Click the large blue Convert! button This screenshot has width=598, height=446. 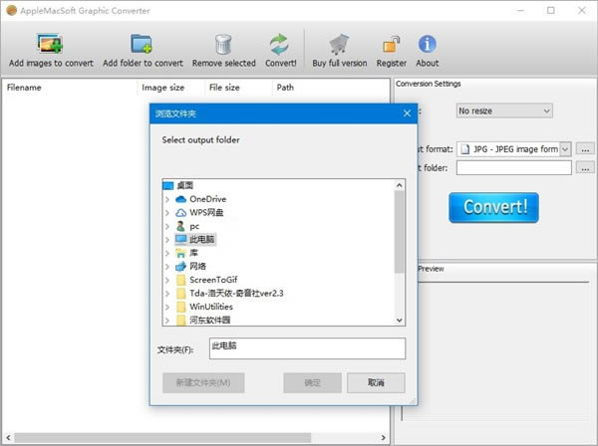pyautogui.click(x=493, y=207)
